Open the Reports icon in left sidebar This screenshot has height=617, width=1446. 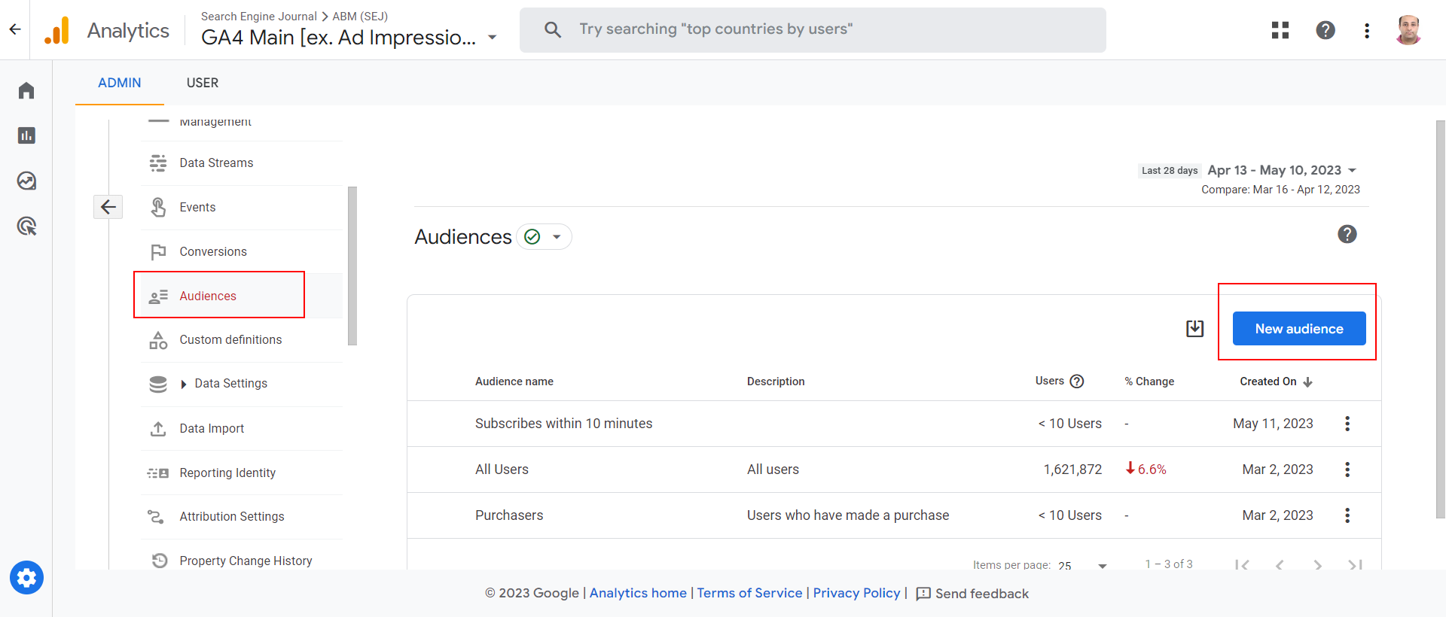click(x=26, y=135)
